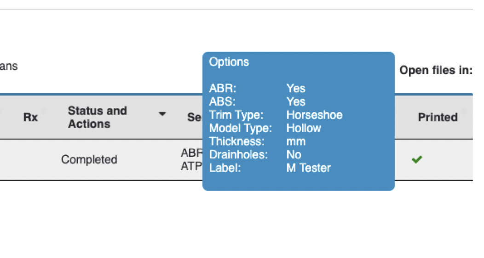Click the faint sort icon beside Rx
Screen dimensions: 484x258
(x=44, y=111)
